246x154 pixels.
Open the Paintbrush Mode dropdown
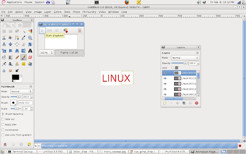[22, 91]
